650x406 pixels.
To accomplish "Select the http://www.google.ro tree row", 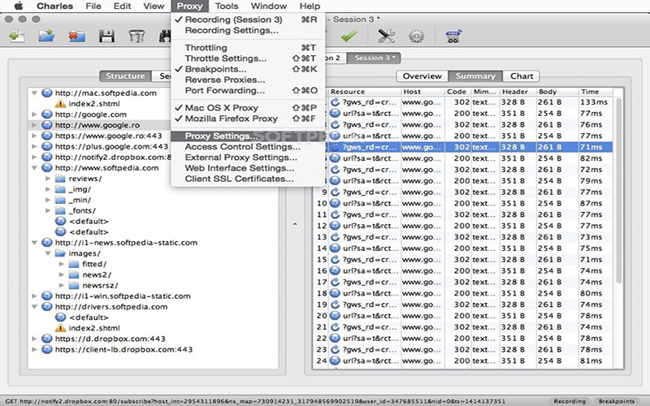I will pyautogui.click(x=154, y=125).
